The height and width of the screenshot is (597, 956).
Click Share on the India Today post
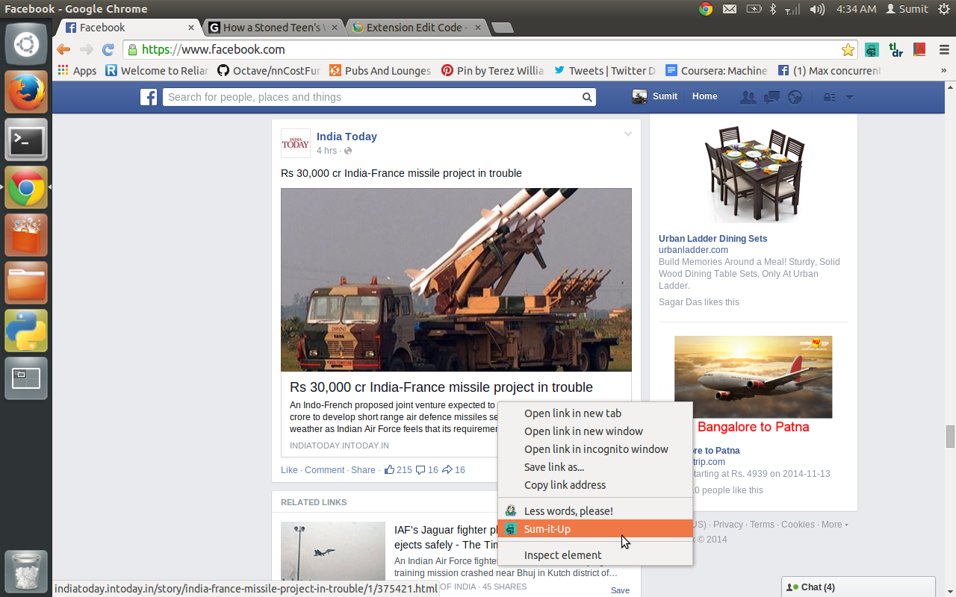pos(363,470)
